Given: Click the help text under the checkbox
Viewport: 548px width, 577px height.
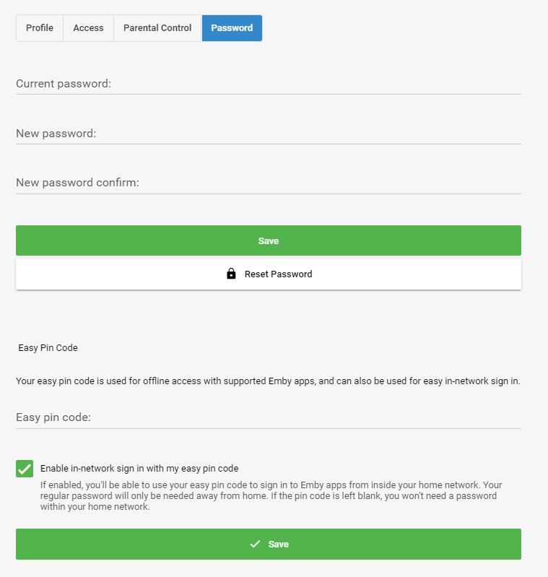Looking at the screenshot, I should pos(271,496).
